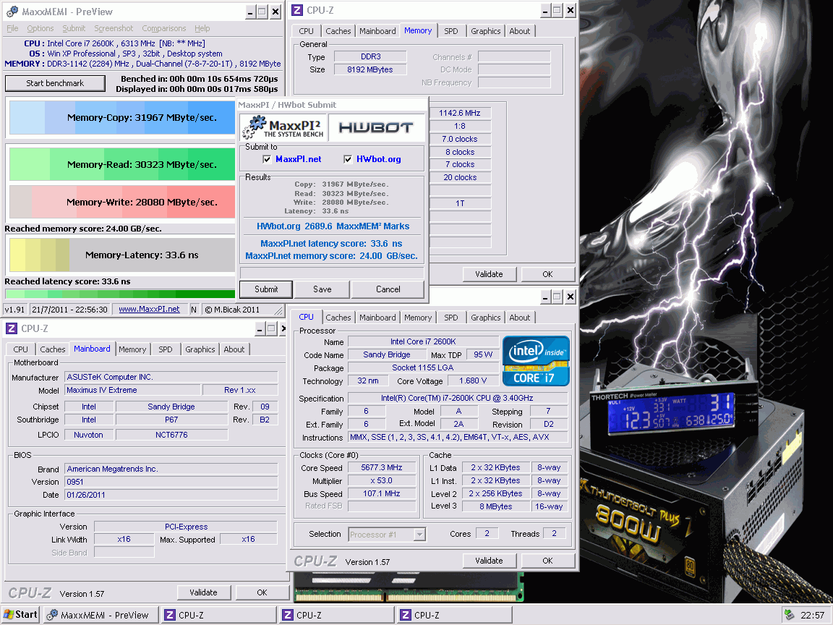
Task: Click the Core Voltage 1.680 V field
Action: 472,381
